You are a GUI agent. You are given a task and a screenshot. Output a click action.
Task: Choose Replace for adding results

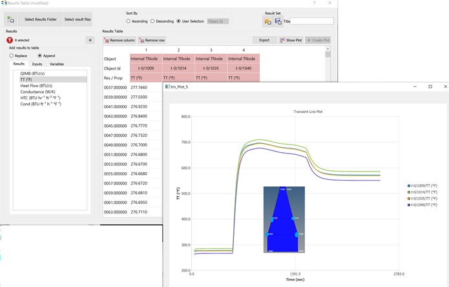(12, 55)
